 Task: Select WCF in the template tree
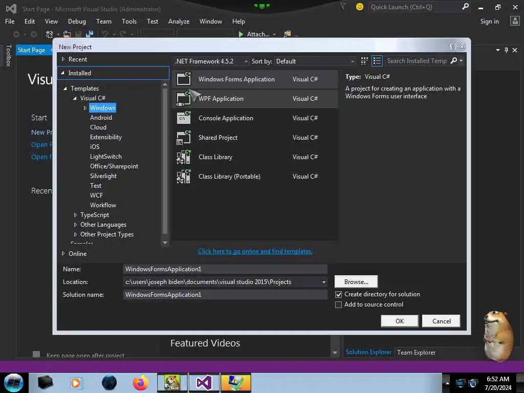pyautogui.click(x=96, y=195)
